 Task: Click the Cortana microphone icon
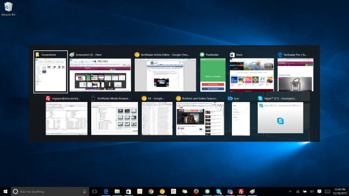pos(84,191)
